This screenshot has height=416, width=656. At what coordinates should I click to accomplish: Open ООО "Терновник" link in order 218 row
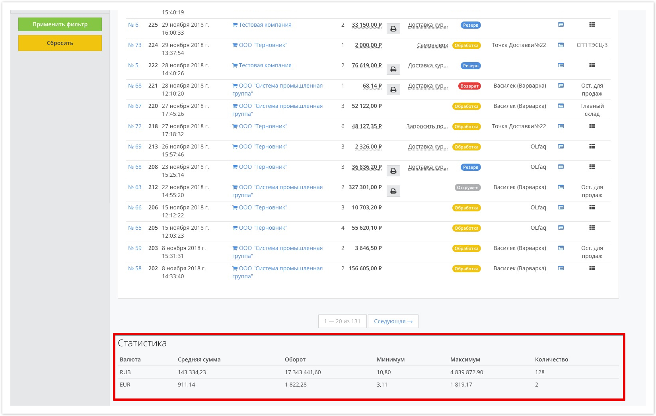point(260,126)
